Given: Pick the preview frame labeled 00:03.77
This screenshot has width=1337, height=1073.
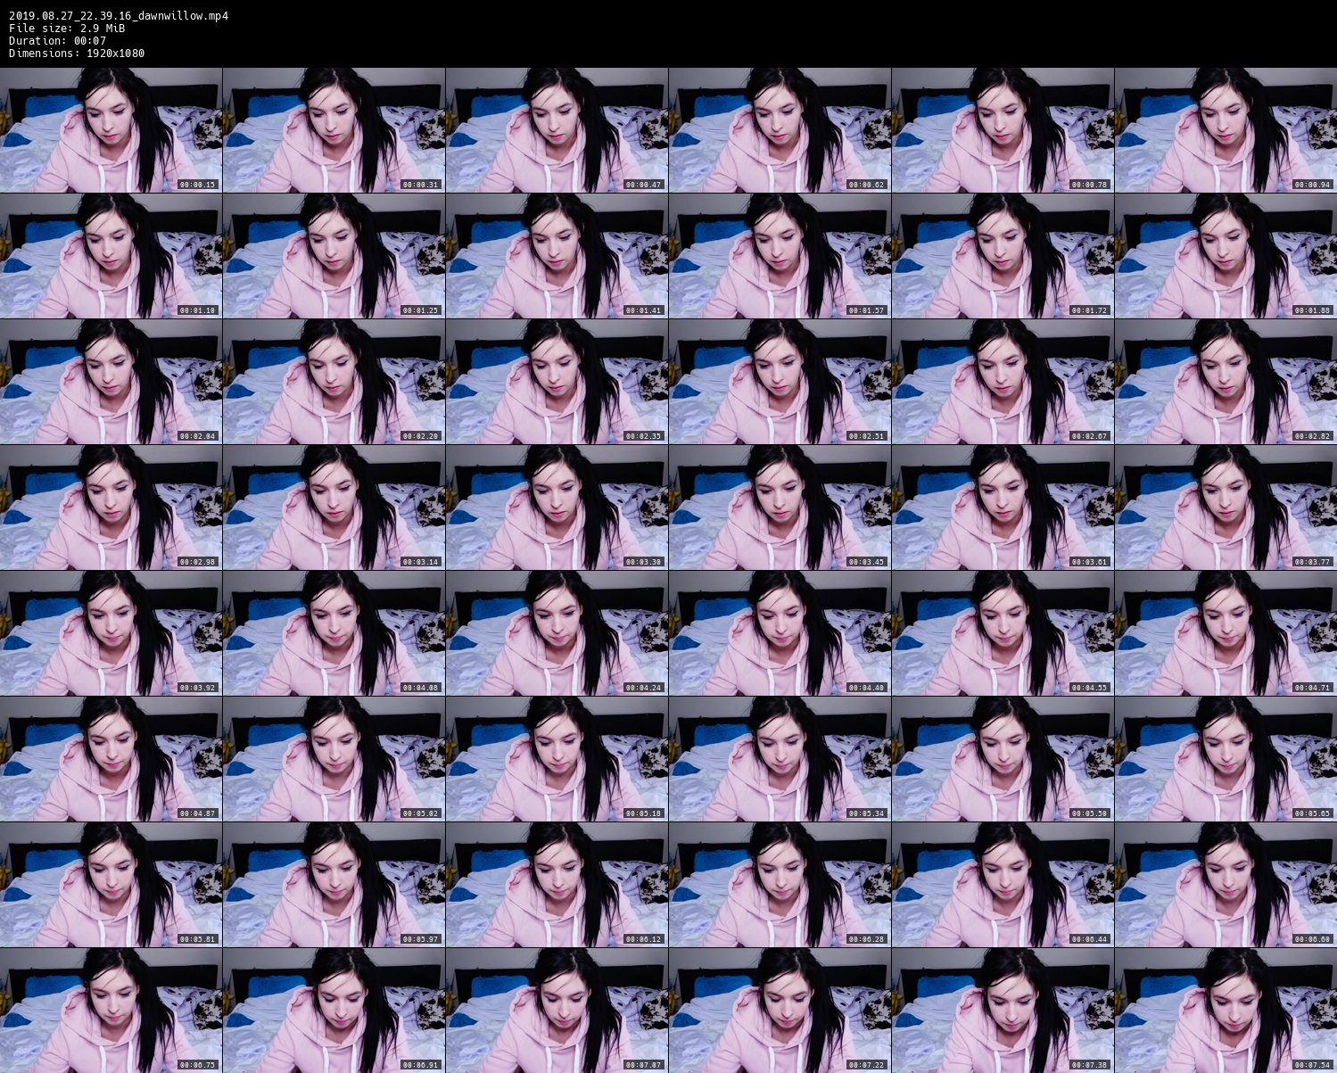Looking at the screenshot, I should 1226,508.
